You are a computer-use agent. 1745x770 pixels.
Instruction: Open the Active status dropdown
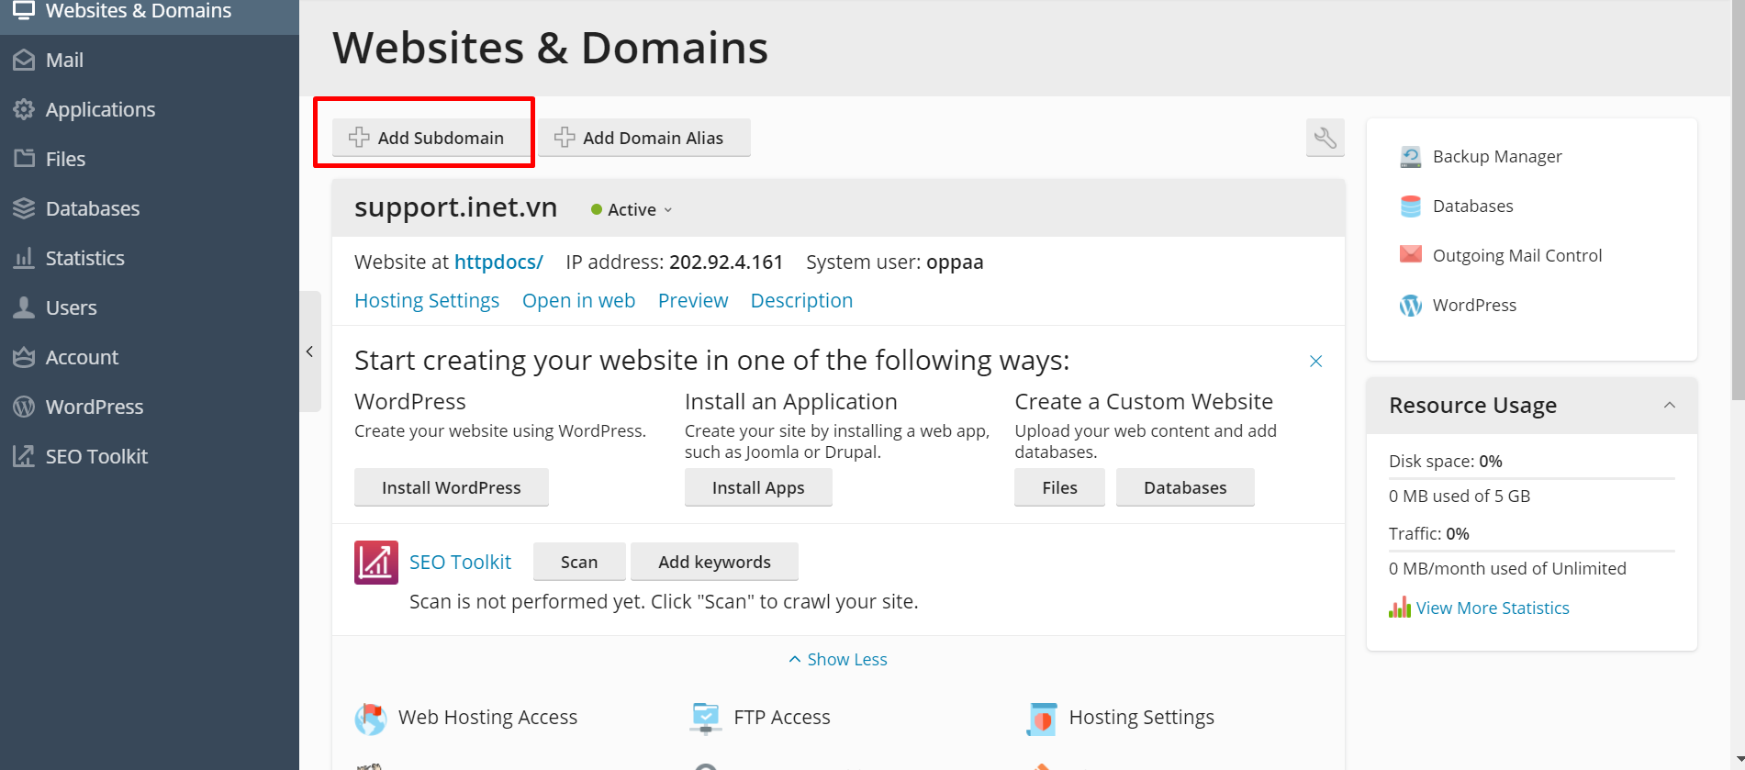[x=632, y=210]
